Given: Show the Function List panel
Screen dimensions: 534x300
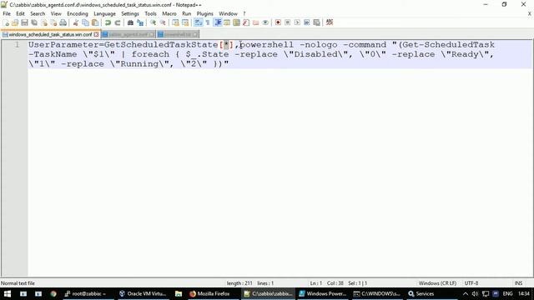Looking at the screenshot, I should click(246, 22).
